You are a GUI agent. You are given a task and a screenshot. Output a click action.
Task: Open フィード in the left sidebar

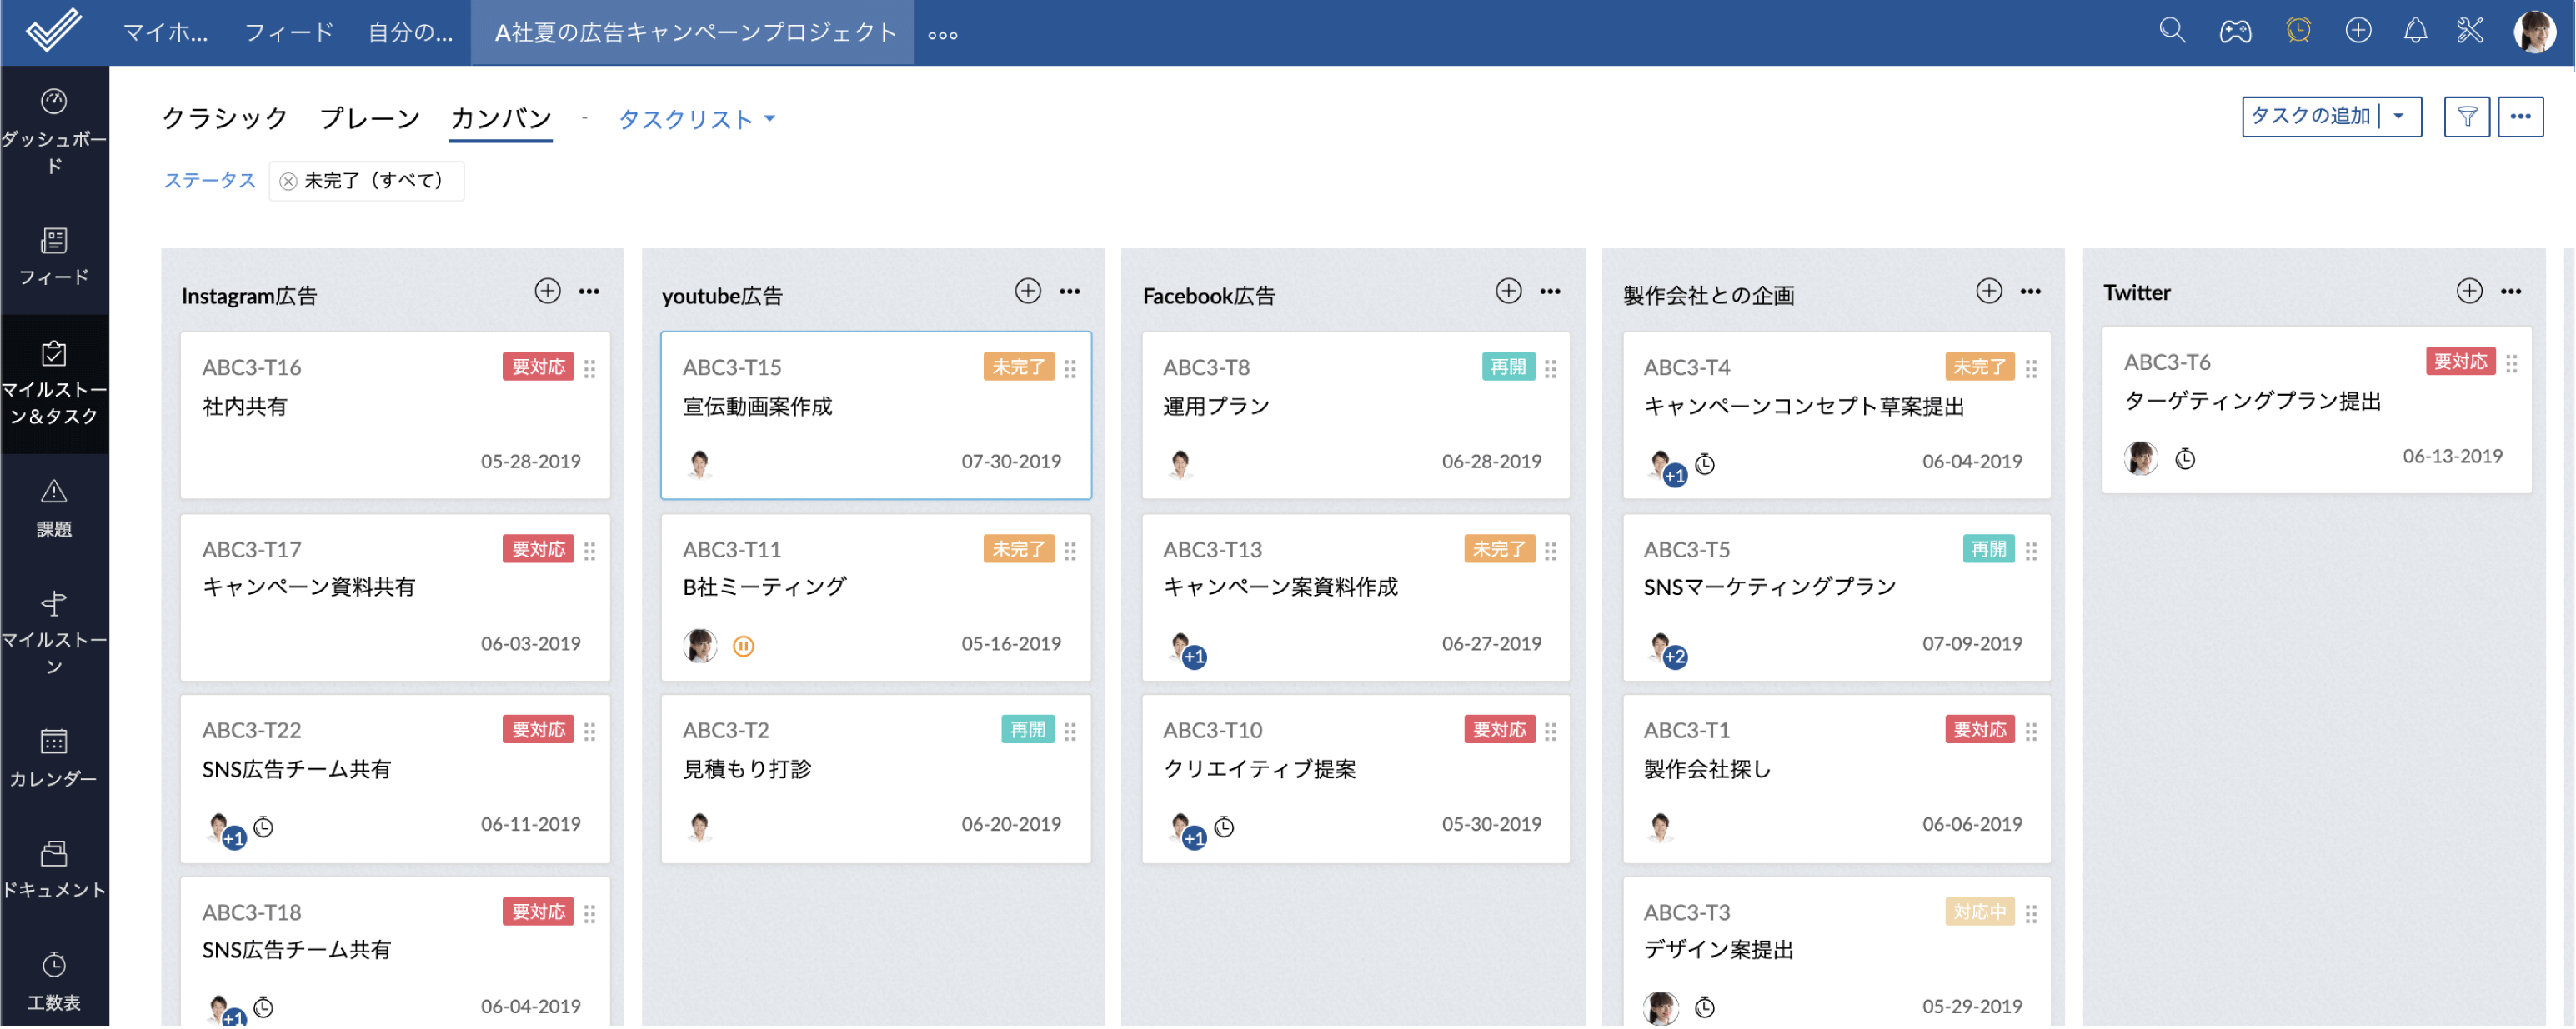point(54,257)
